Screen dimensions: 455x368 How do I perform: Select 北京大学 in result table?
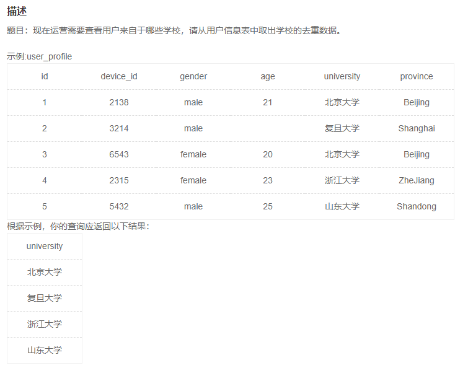click(45, 272)
